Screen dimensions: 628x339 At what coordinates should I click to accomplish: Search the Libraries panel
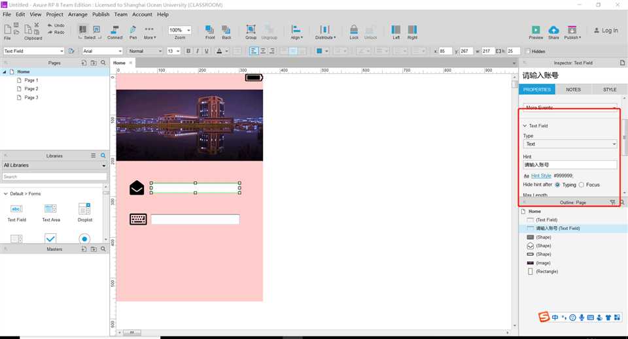(103, 155)
